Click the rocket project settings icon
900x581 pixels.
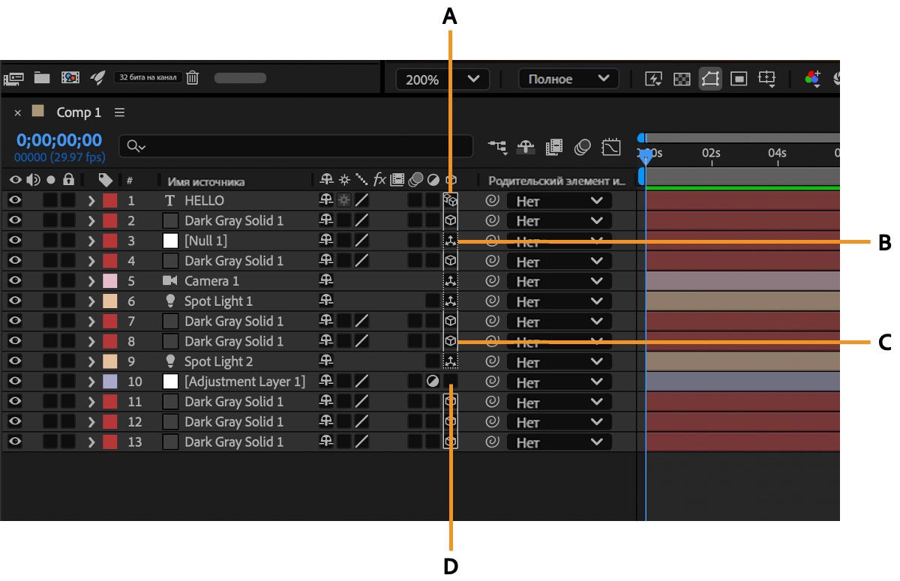click(x=97, y=77)
